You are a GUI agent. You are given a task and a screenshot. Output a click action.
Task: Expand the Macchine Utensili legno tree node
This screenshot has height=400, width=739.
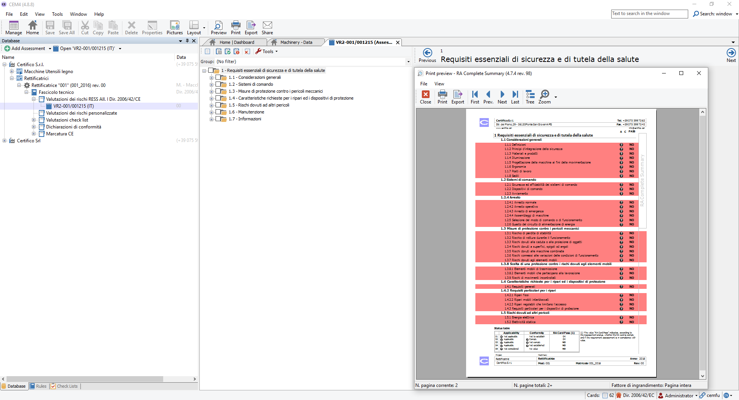pos(12,72)
